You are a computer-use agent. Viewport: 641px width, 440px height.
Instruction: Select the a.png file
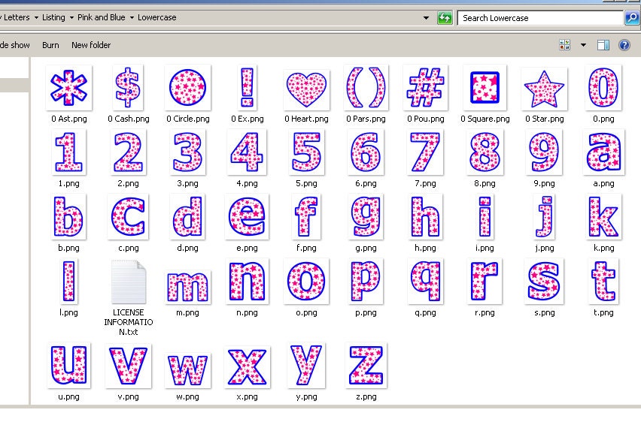[603, 152]
